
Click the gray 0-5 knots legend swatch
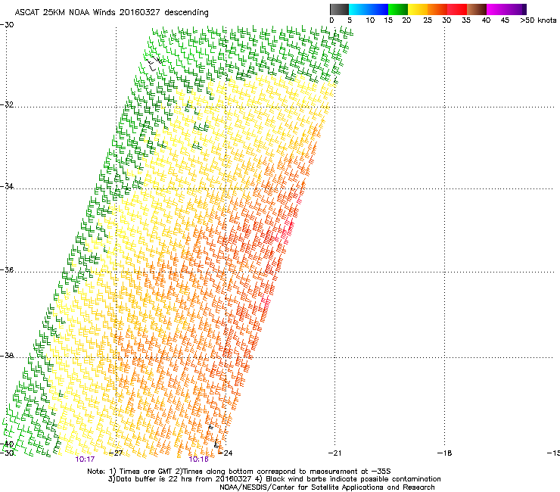(x=339, y=9)
